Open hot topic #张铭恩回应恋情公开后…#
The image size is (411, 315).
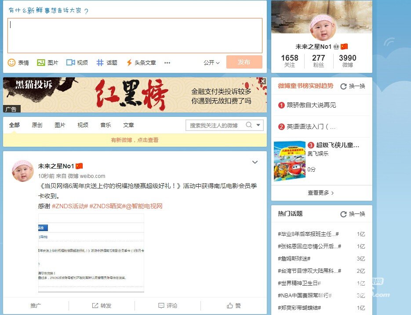tap(309, 246)
